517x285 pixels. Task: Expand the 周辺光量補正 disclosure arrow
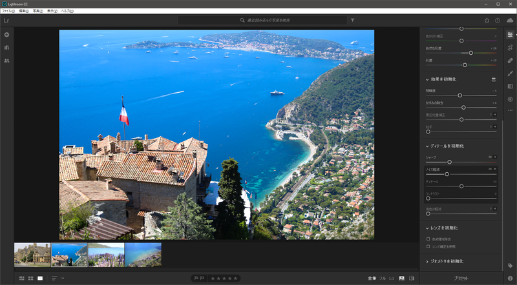point(495,115)
